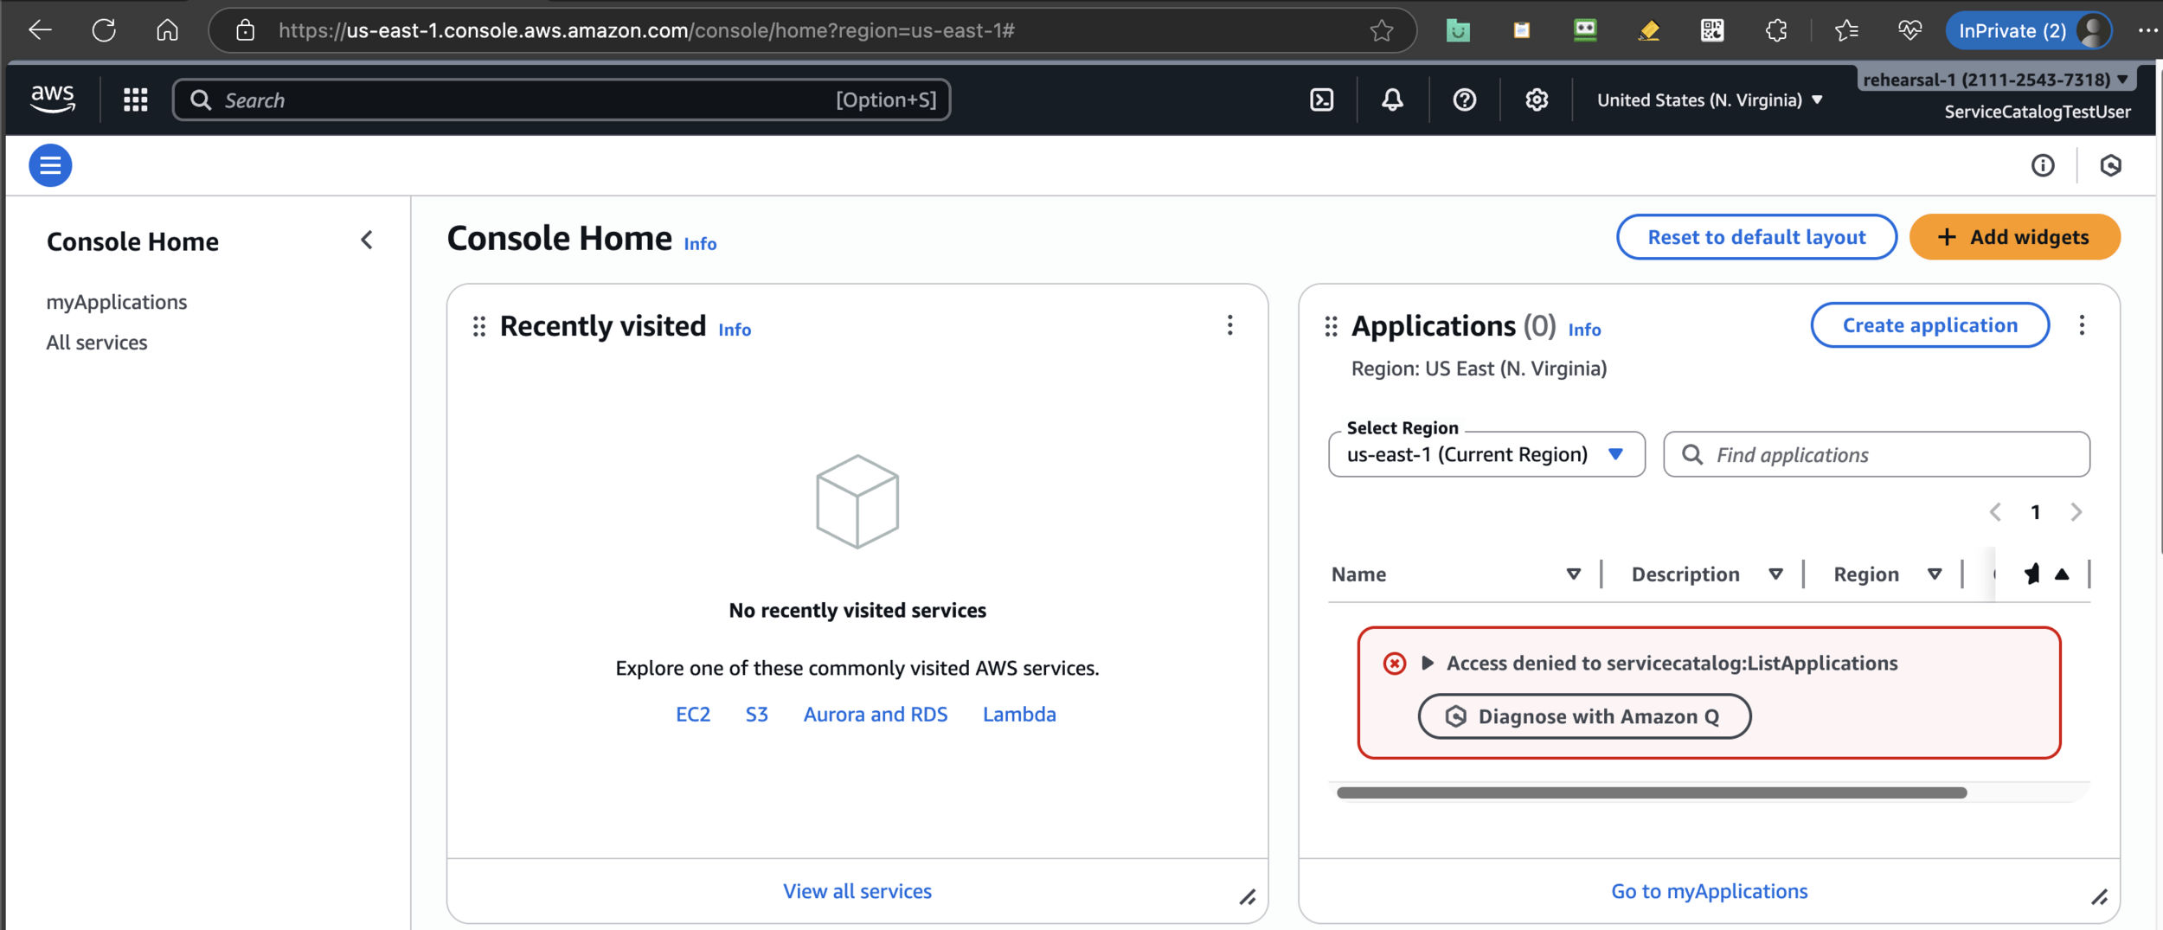Screen dimensions: 2163x930
Task: Open the EC2 service link
Action: click(693, 715)
